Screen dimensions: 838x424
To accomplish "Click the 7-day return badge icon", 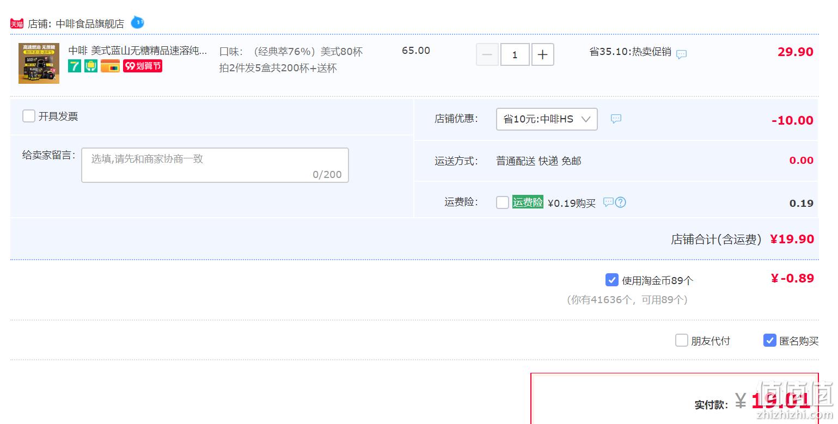I will [x=75, y=66].
